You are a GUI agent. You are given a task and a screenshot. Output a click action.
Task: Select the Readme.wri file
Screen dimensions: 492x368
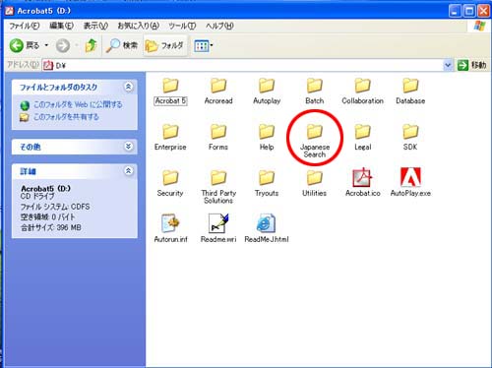pos(218,228)
